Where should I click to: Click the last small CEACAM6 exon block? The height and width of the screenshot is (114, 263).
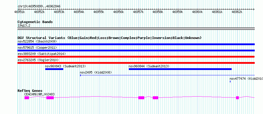(237, 98)
